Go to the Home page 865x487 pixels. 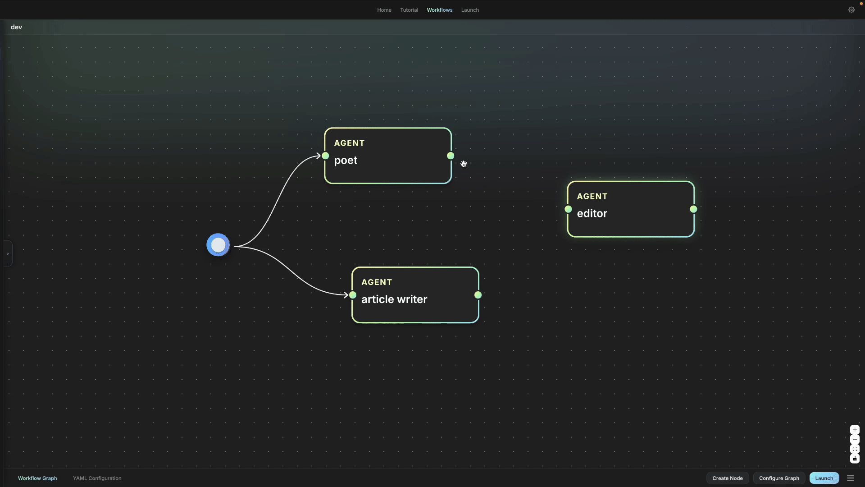point(384,10)
